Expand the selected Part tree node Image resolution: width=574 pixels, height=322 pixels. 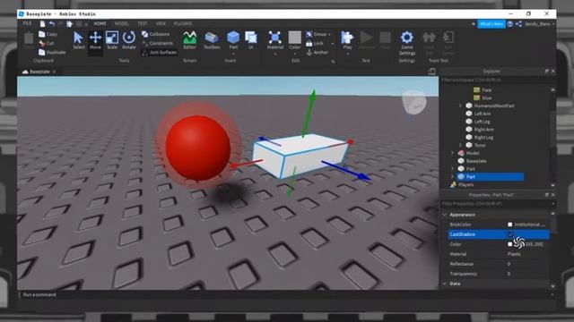(x=452, y=177)
